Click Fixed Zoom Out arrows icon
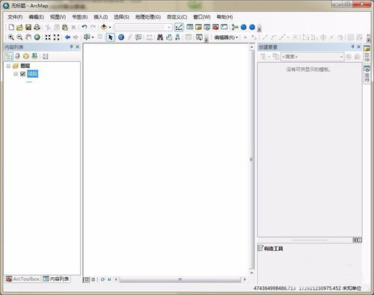The height and width of the screenshot is (295, 374). click(57, 37)
